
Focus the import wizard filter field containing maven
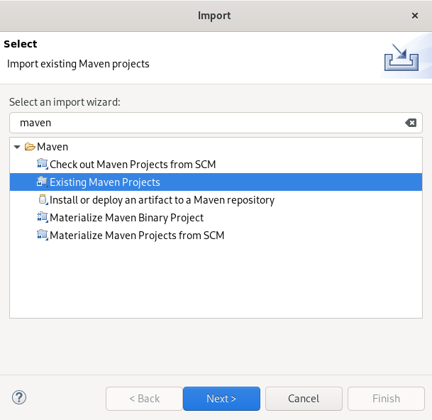click(206, 123)
